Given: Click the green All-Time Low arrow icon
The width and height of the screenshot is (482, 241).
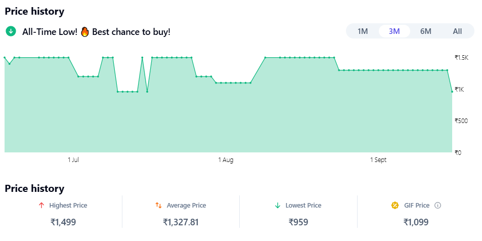Looking at the screenshot, I should (10, 31).
